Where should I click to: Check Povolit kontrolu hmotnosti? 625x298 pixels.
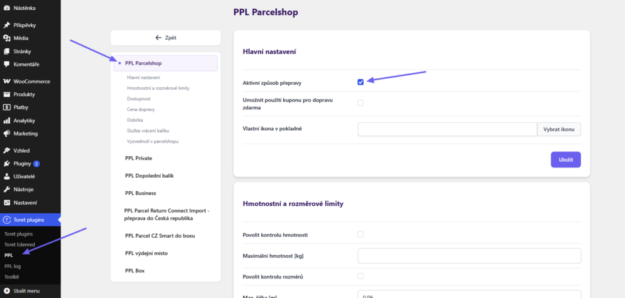click(x=360, y=234)
